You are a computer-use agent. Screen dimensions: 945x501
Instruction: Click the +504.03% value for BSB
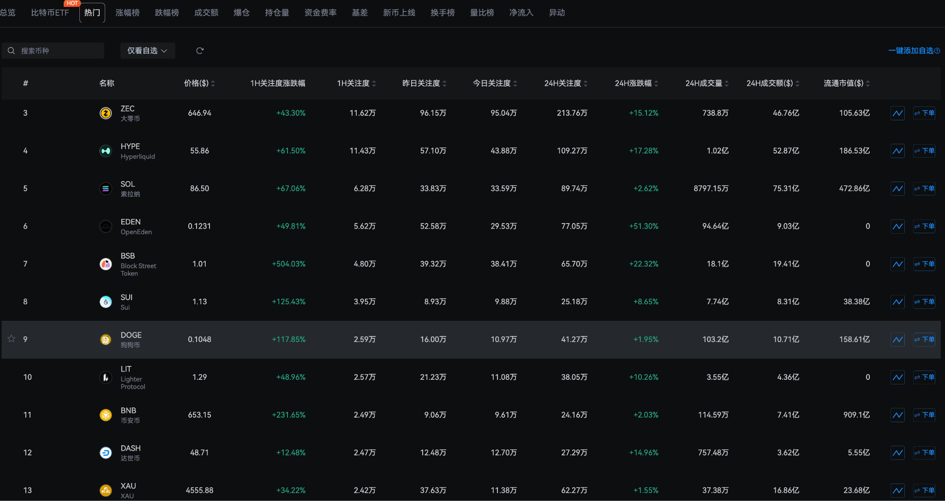pyautogui.click(x=289, y=264)
